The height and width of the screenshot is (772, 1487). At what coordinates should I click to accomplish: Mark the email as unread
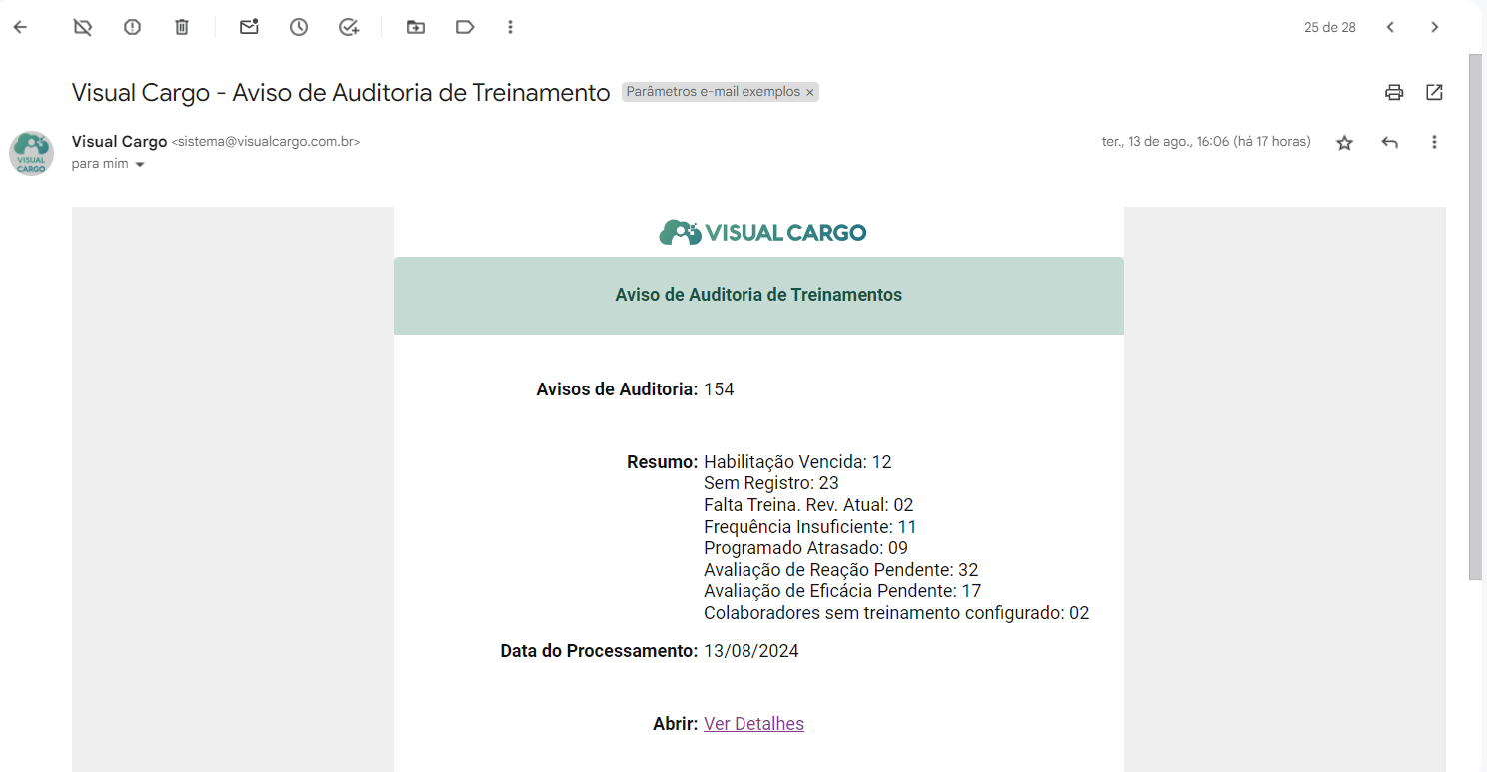point(249,27)
